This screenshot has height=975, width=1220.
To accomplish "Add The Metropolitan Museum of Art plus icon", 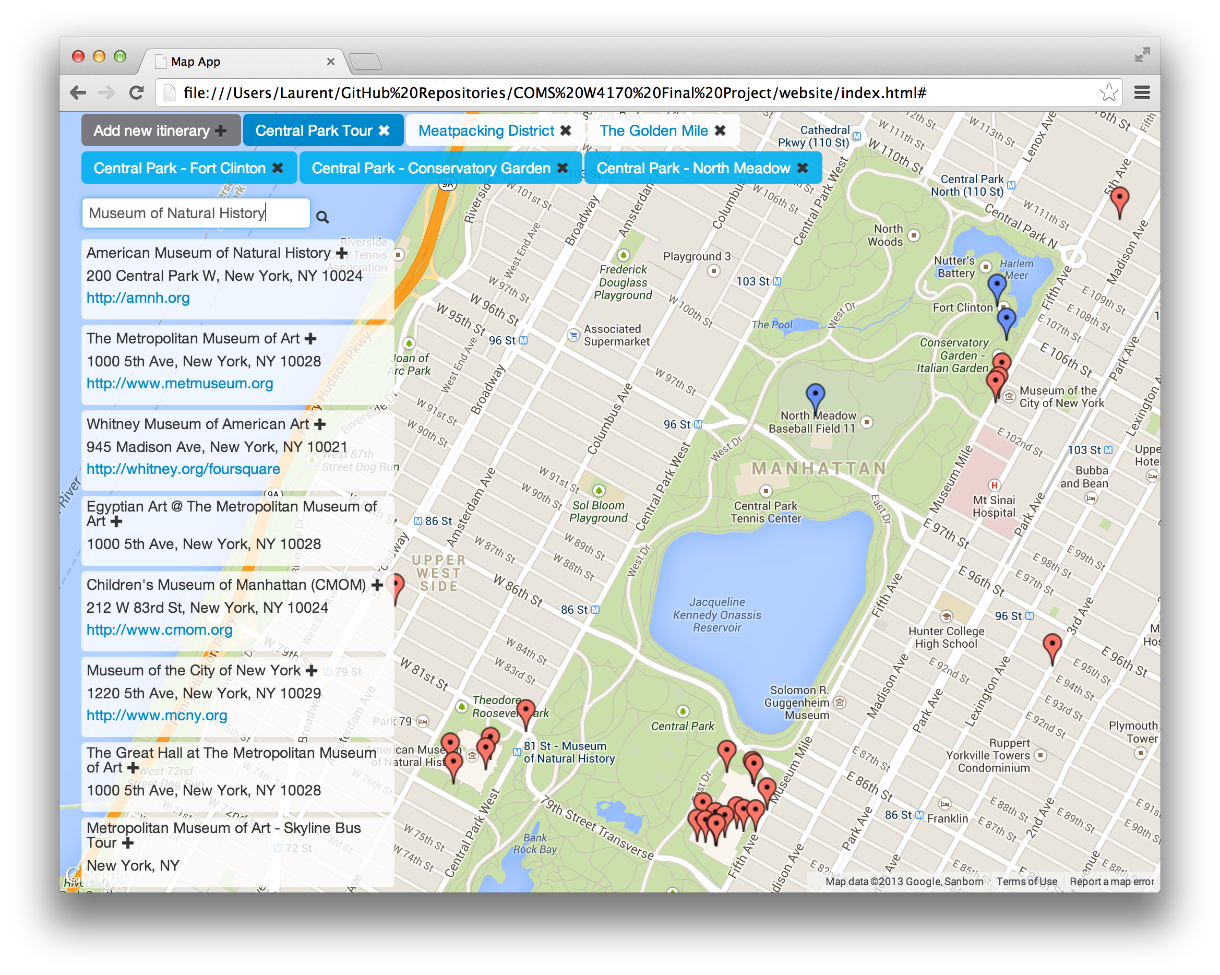I will [x=310, y=338].
